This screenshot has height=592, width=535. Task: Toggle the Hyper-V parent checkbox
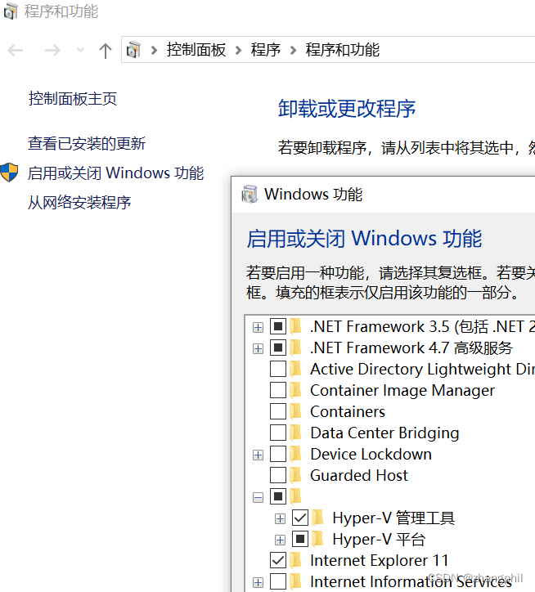[x=278, y=496]
